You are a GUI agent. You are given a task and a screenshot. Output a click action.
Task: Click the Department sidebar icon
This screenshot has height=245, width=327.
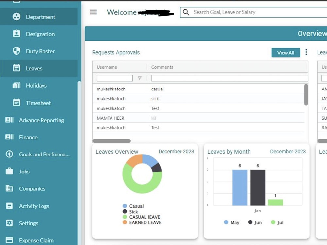click(x=16, y=16)
